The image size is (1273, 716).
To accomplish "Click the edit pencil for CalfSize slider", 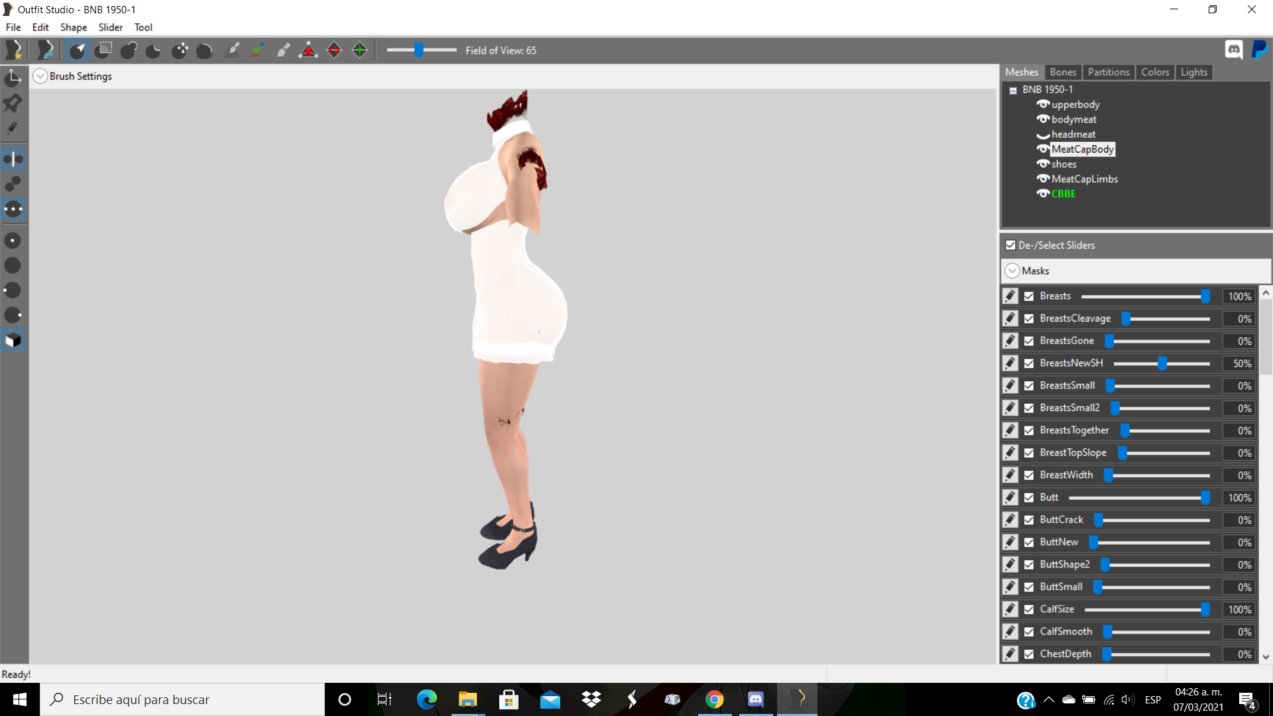I will tap(1010, 609).
